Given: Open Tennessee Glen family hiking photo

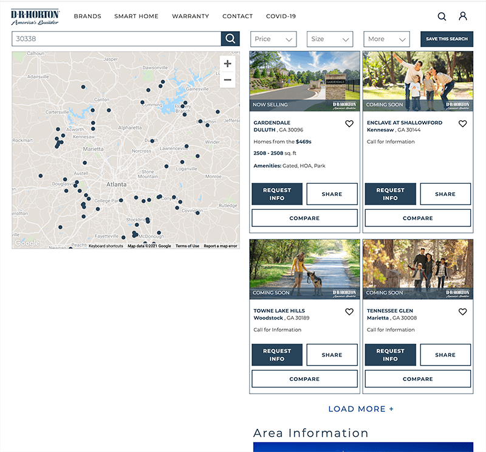Looking at the screenshot, I should (x=418, y=269).
